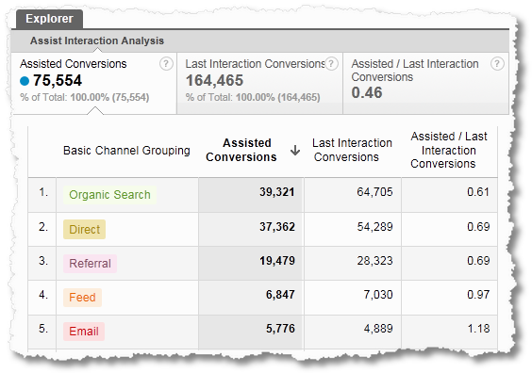Open the Direct channel link
The image size is (532, 373).
tap(85, 229)
